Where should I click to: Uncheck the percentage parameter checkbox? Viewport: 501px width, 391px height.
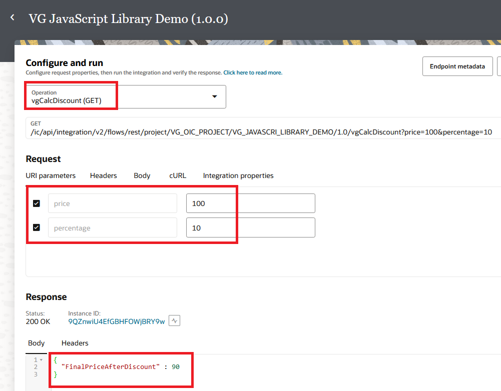37,227
